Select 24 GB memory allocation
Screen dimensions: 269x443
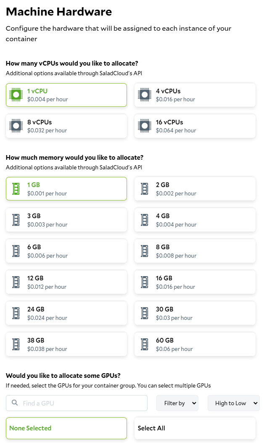tap(66, 313)
